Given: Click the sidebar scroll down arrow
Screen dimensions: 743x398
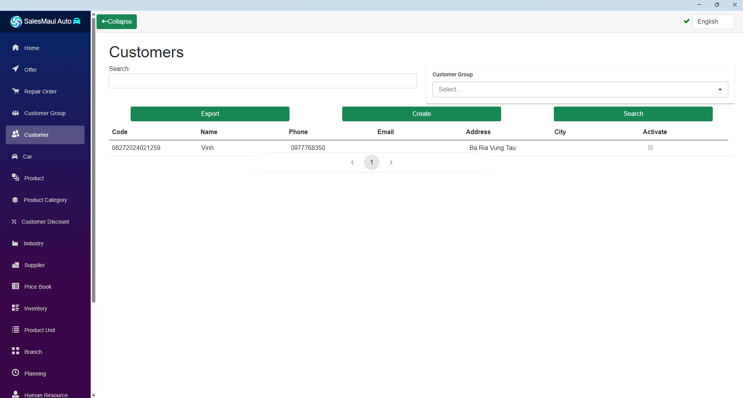Looking at the screenshot, I should [93, 395].
